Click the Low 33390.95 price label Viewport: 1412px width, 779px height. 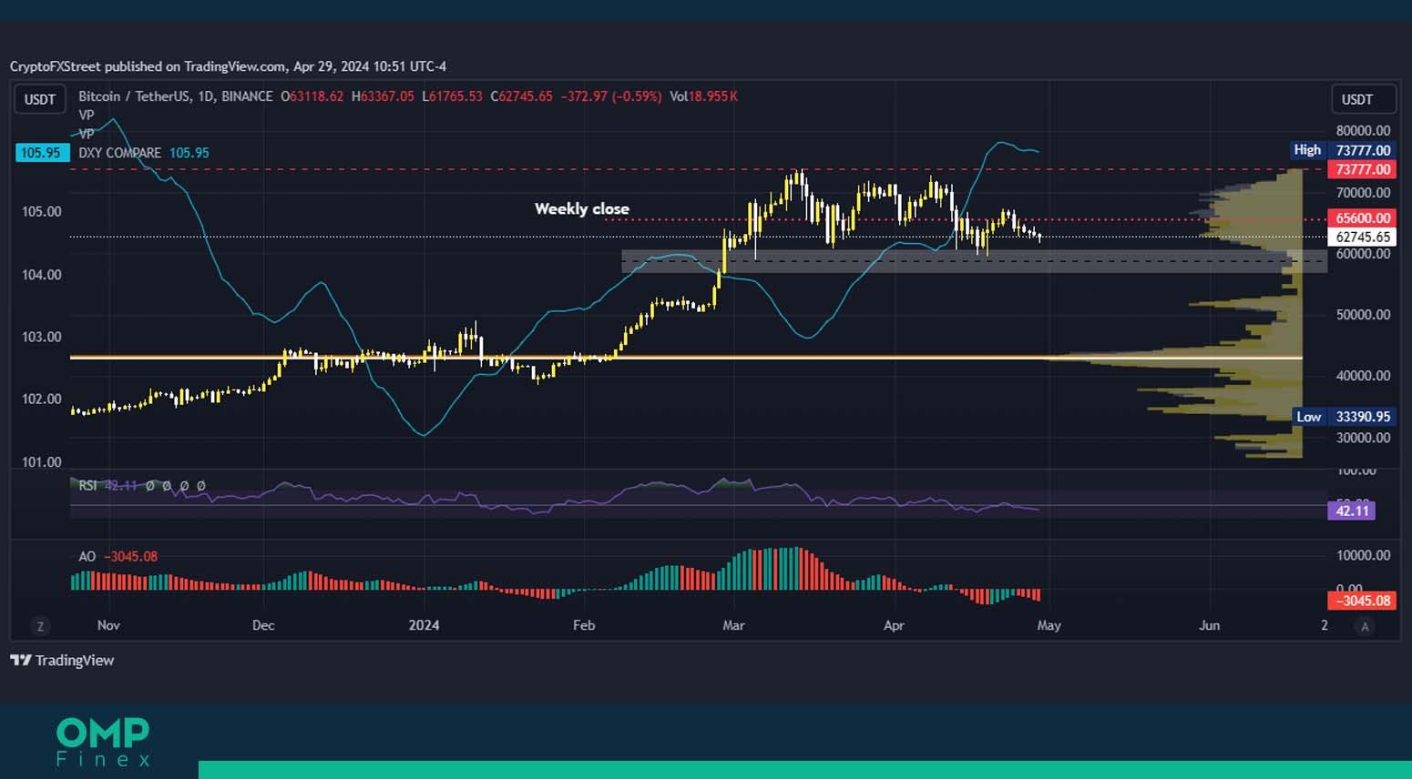[x=1344, y=417]
